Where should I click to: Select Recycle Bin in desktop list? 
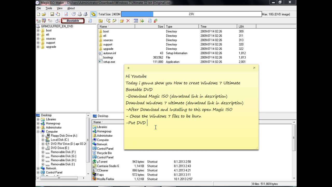105,153
